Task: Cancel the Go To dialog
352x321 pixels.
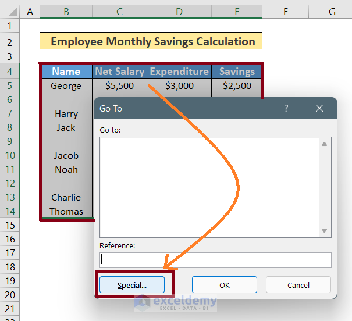Action: 298,285
